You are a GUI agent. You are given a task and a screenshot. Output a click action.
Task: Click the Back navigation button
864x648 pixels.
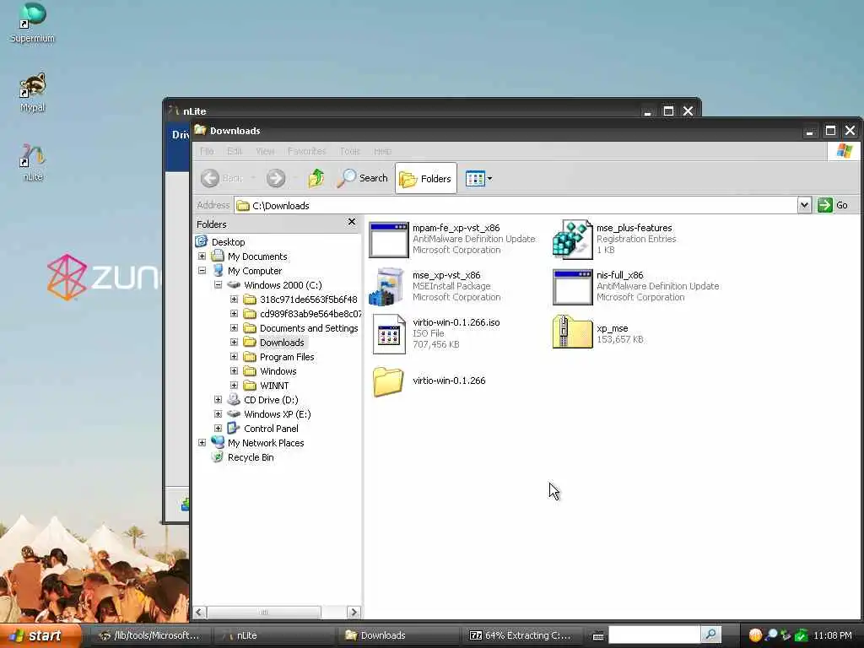tap(222, 178)
